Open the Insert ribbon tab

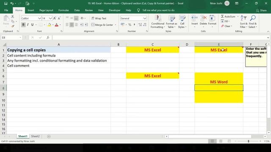31,10
